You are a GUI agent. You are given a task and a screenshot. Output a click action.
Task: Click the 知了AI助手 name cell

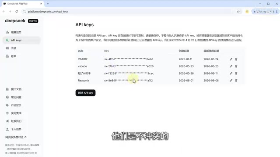click(84, 73)
